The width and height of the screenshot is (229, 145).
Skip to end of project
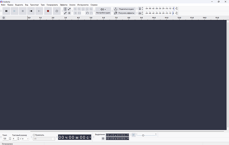tap(39, 11)
